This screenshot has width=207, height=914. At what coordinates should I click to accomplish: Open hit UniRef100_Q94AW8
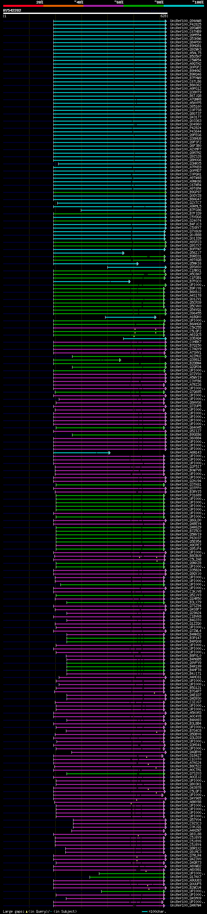(186, 21)
